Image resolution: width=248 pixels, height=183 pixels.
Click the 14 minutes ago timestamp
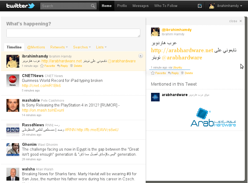tap(32, 115)
